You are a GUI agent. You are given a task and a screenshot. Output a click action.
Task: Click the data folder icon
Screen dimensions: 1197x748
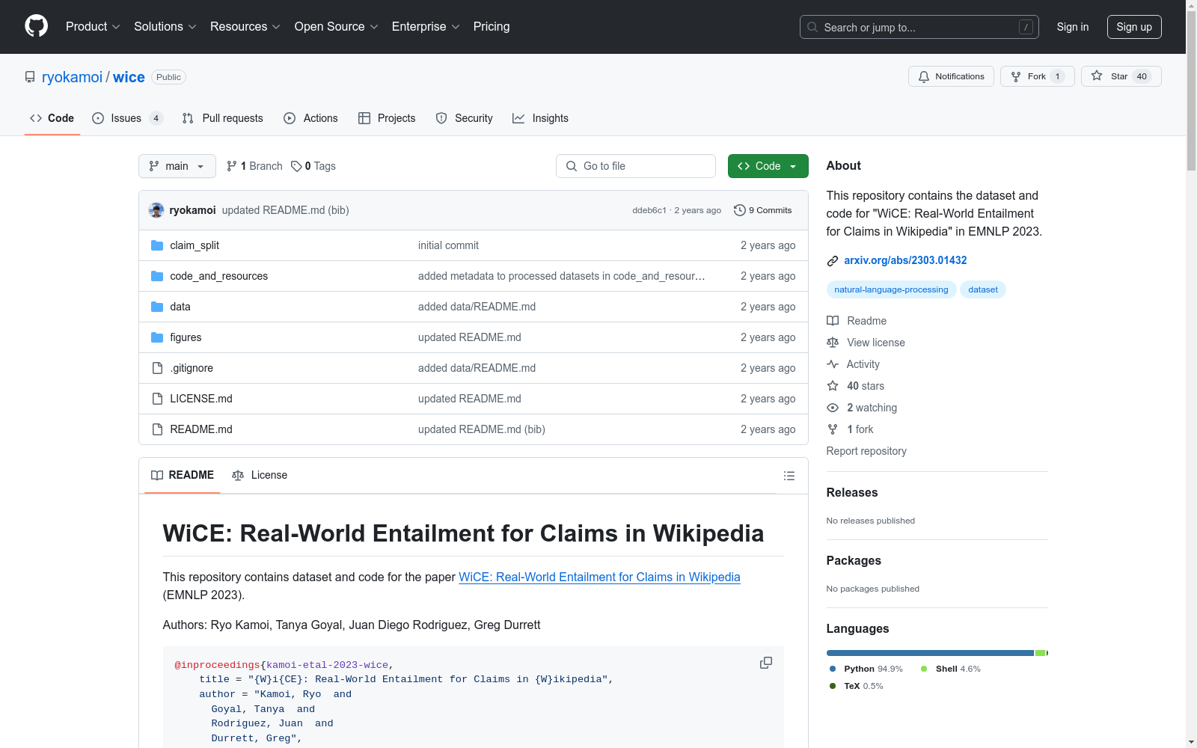point(157,307)
